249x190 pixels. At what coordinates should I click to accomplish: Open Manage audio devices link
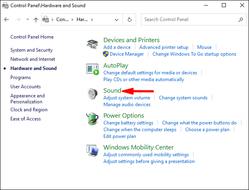tap(127, 105)
